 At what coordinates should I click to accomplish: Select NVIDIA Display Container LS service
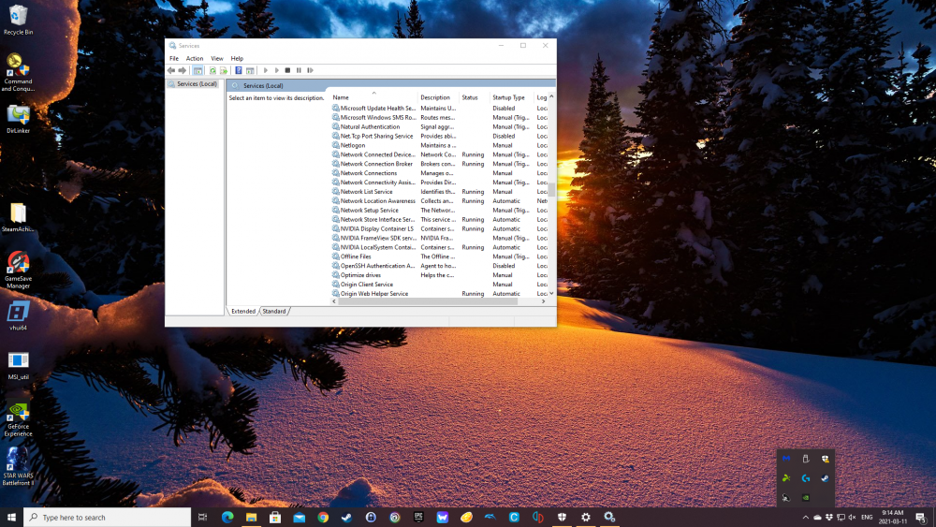(439, 228)
